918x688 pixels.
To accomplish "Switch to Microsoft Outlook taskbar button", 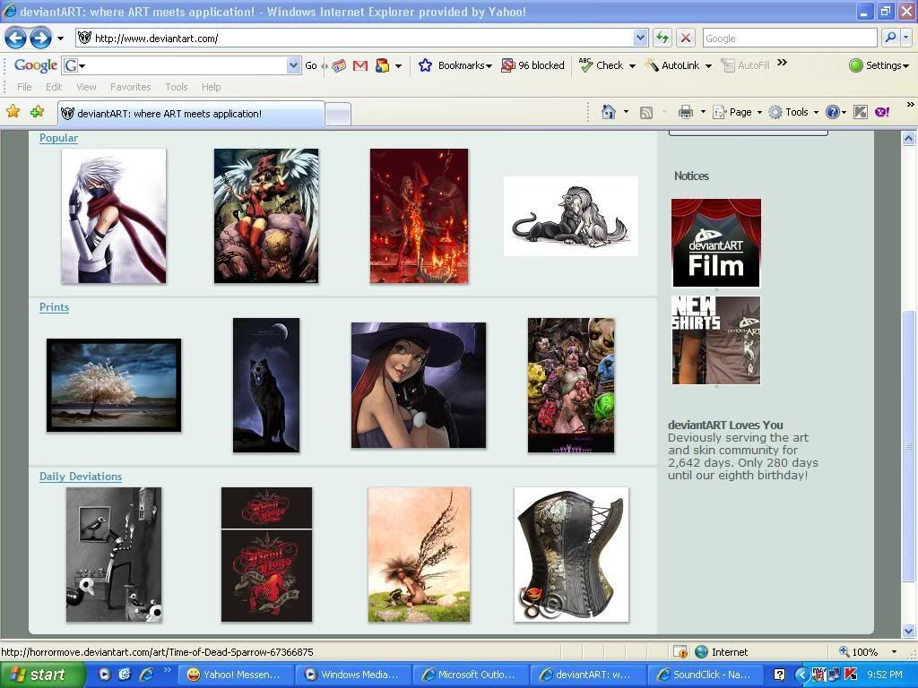I will [x=470, y=675].
